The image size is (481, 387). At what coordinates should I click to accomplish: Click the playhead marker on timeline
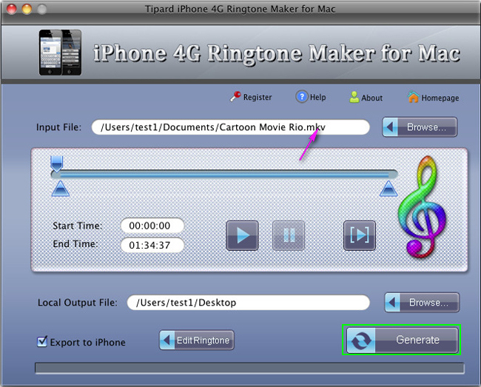pyautogui.click(x=57, y=164)
